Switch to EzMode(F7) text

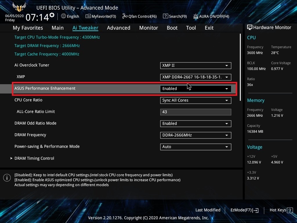pyautogui.click(x=241, y=210)
